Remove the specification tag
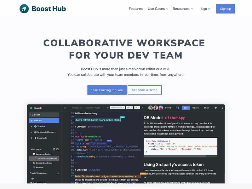Viewport: 252px width, 189px height. pyautogui.click(x=123, y=108)
